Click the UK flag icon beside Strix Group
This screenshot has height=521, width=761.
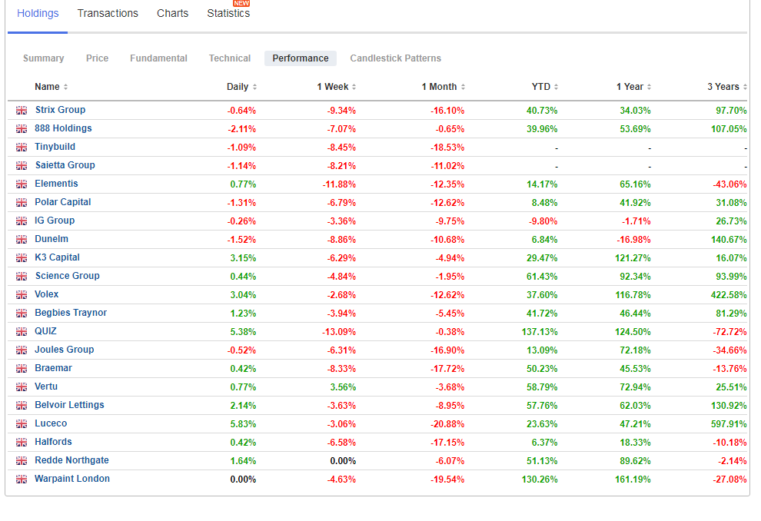22,110
